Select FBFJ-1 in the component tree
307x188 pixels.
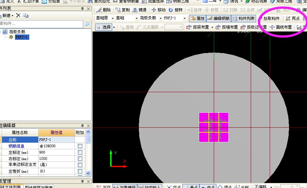(22, 37)
